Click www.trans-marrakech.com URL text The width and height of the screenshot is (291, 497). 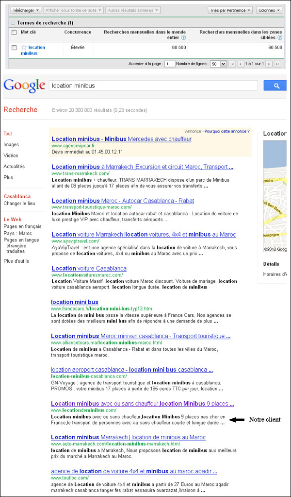click(81, 173)
